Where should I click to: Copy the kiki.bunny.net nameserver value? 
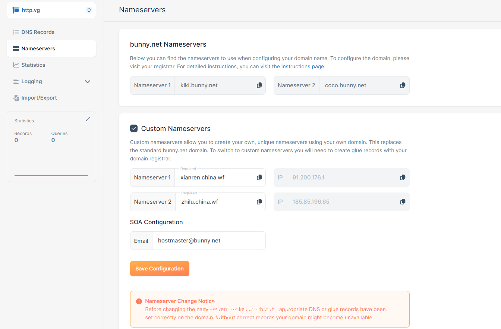259,85
